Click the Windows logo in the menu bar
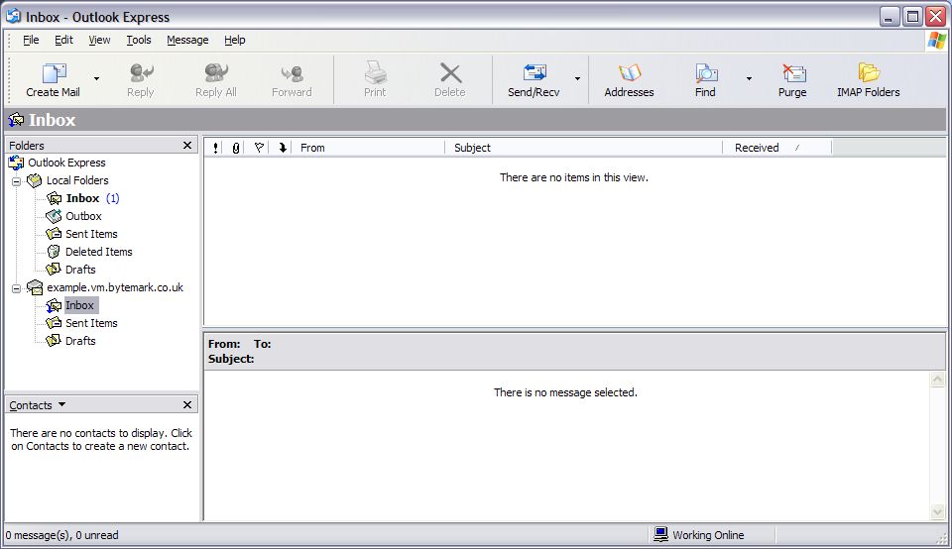The width and height of the screenshot is (952, 549). tap(937, 40)
